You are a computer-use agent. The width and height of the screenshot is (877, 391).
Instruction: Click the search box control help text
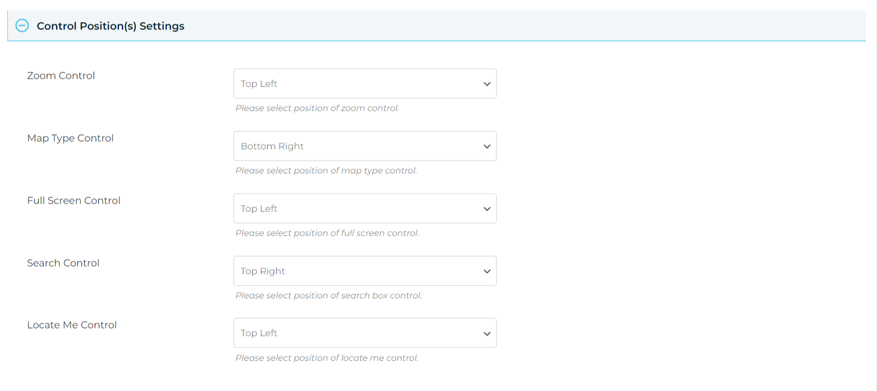(x=329, y=295)
